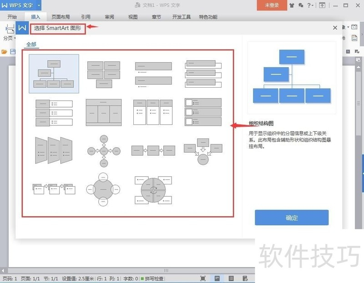The height and width of the screenshot is (283, 364).
Task: Close the SmartArt selection dialog
Action: pos(335,27)
